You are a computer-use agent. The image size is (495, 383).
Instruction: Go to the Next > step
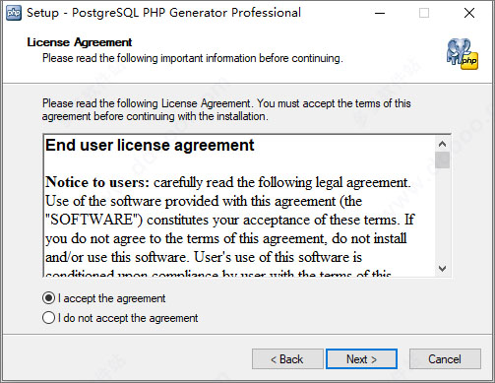pyautogui.click(x=361, y=359)
